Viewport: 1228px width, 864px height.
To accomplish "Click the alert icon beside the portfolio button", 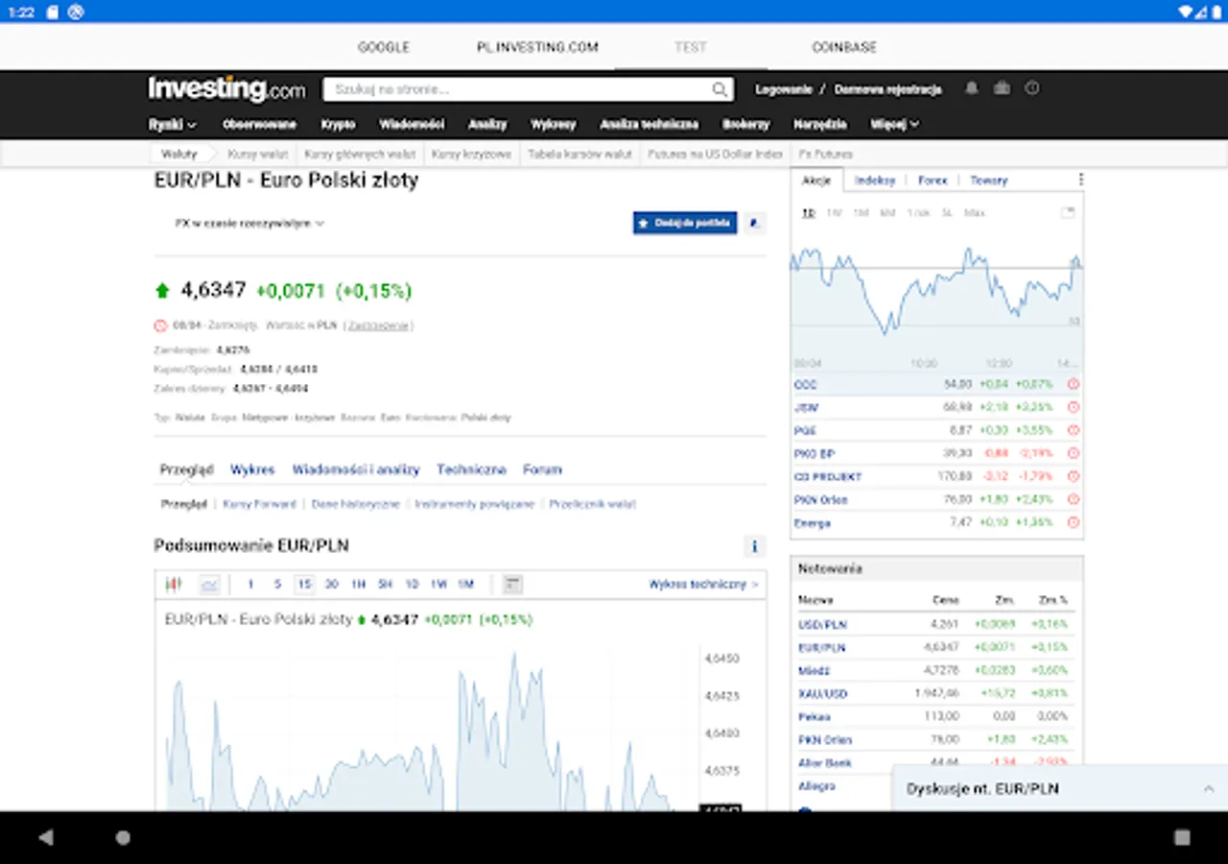I will 754,223.
